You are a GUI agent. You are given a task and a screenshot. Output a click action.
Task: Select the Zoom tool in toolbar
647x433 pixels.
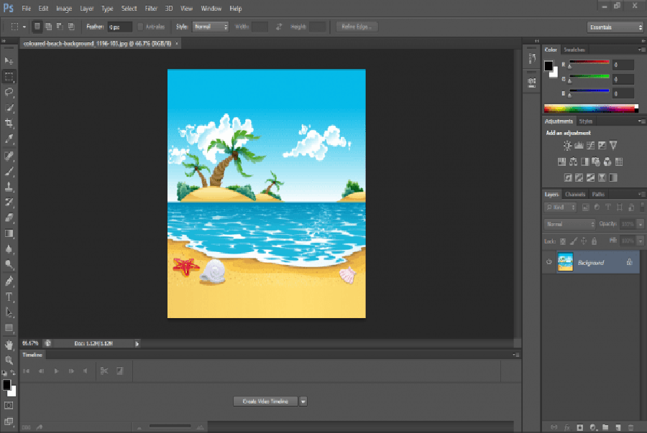click(9, 360)
